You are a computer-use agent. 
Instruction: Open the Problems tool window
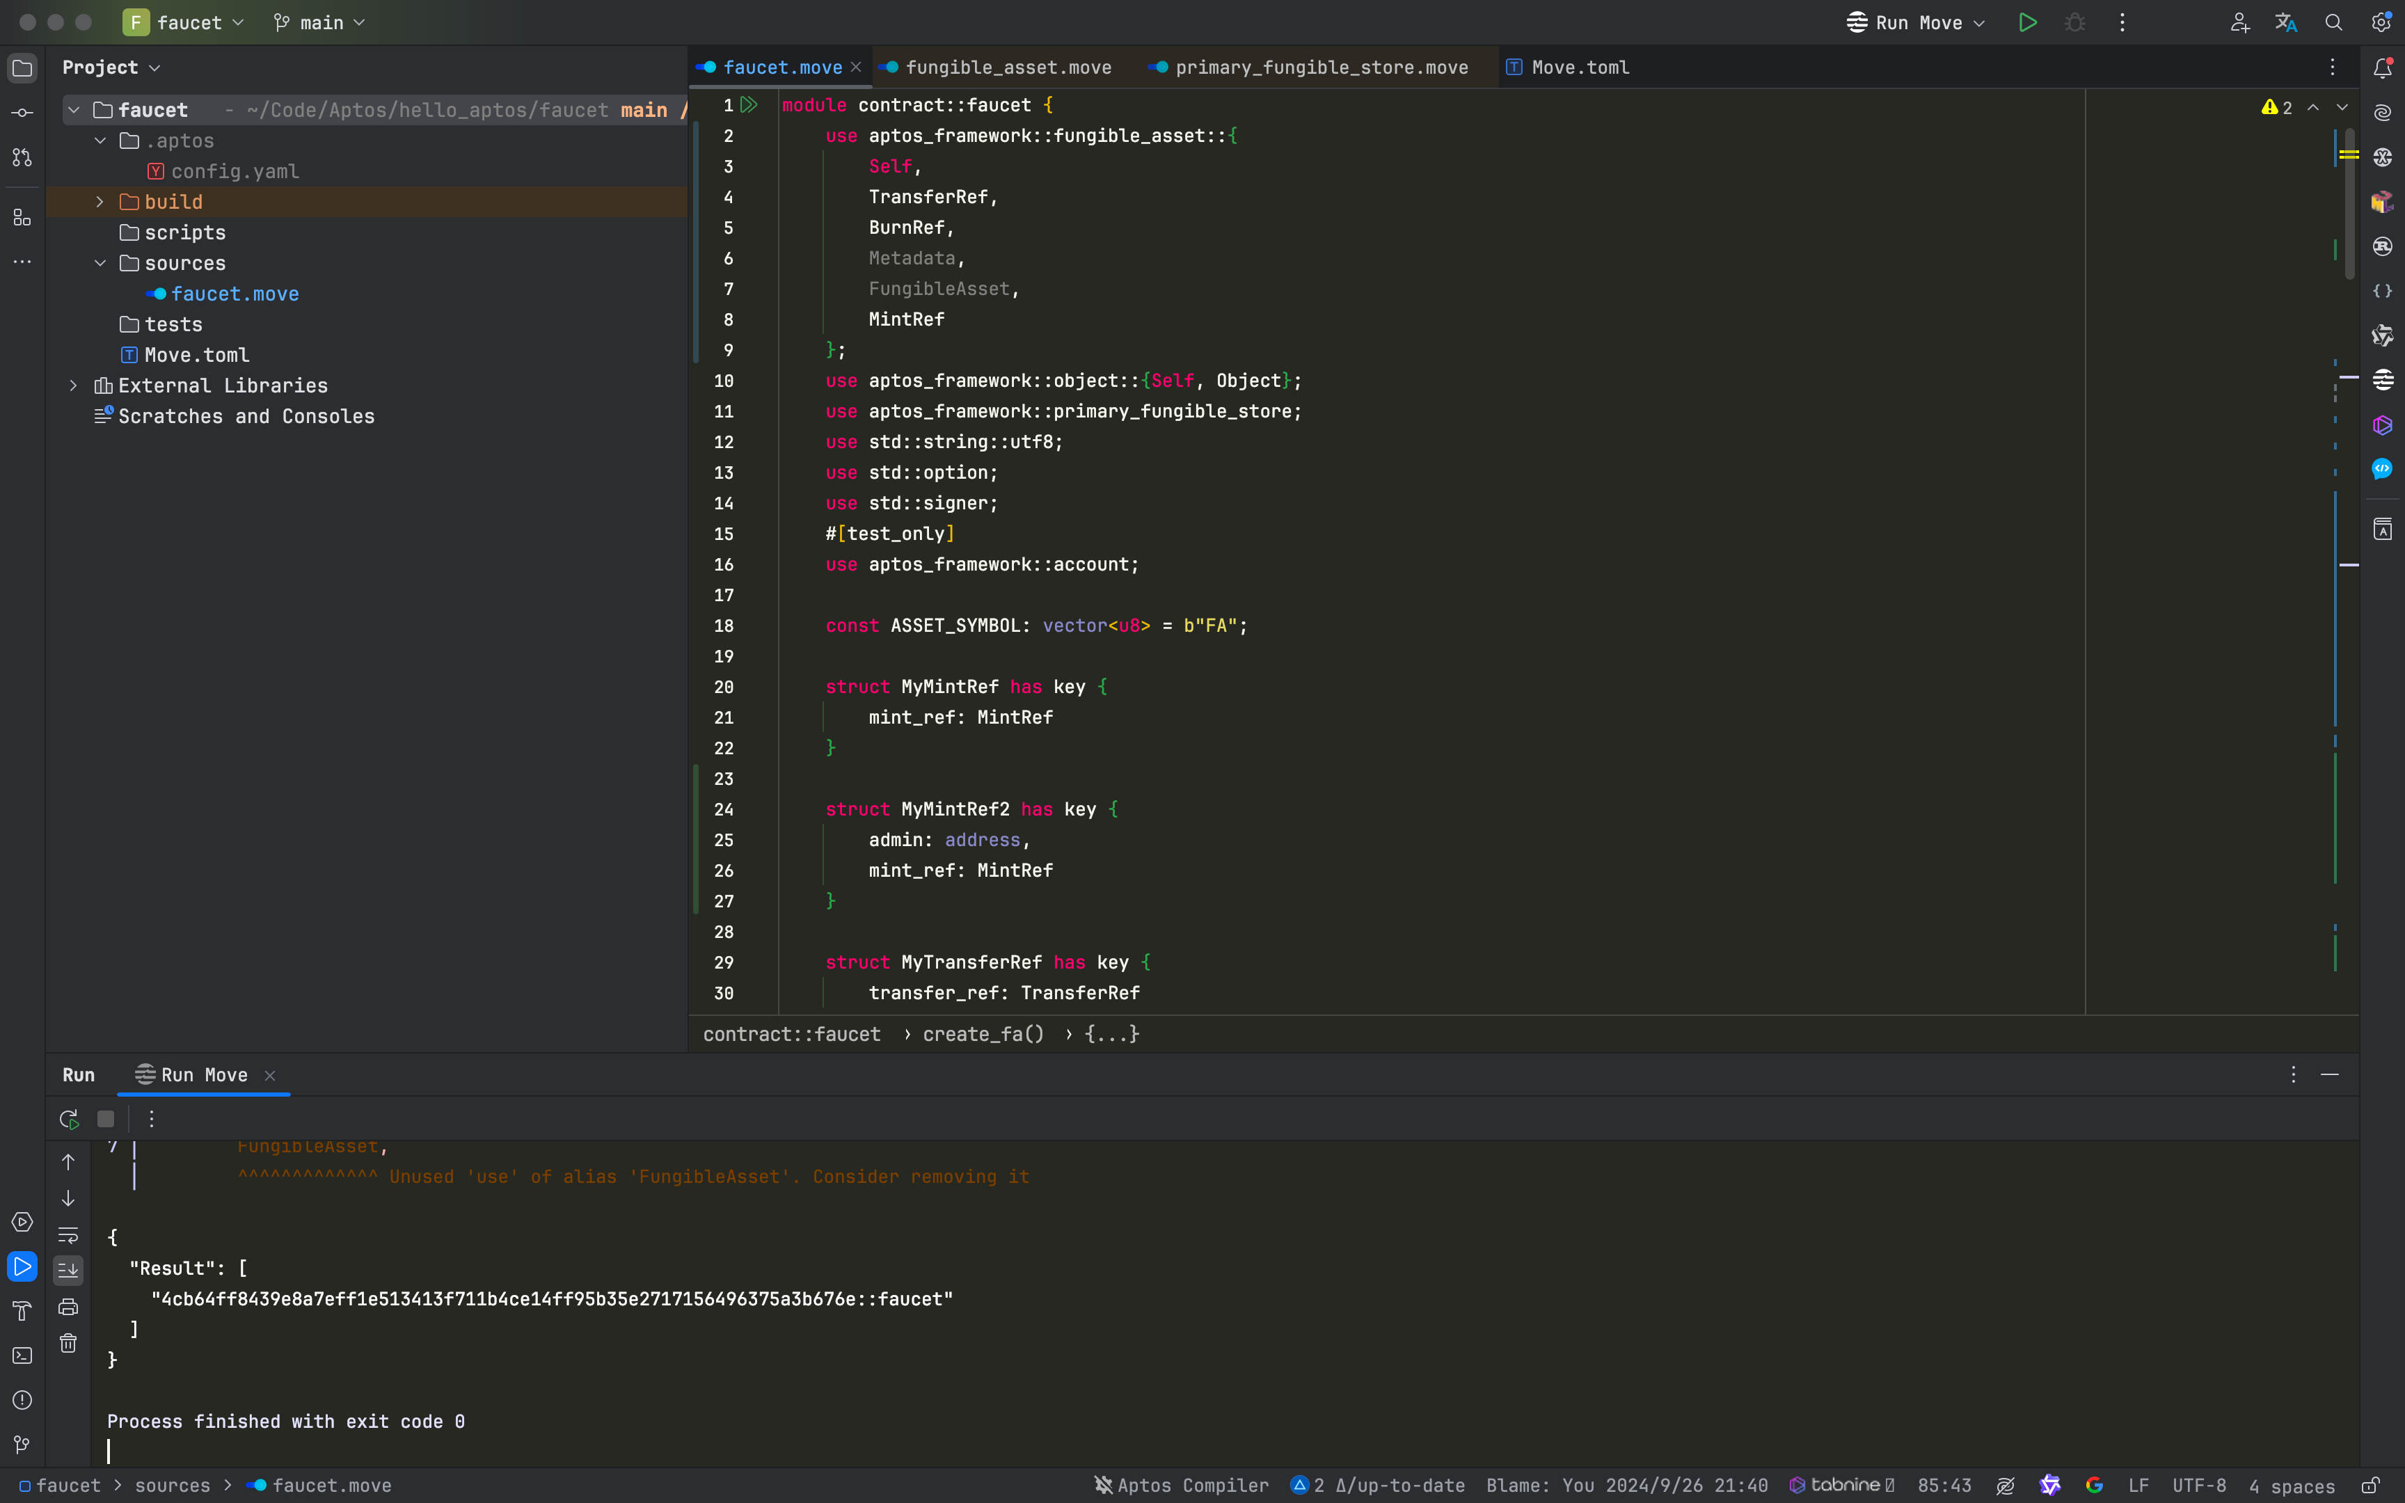pos(22,1399)
